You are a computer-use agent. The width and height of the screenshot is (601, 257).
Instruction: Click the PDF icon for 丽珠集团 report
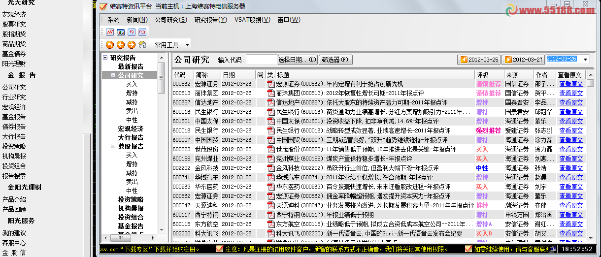pyautogui.click(x=270, y=93)
